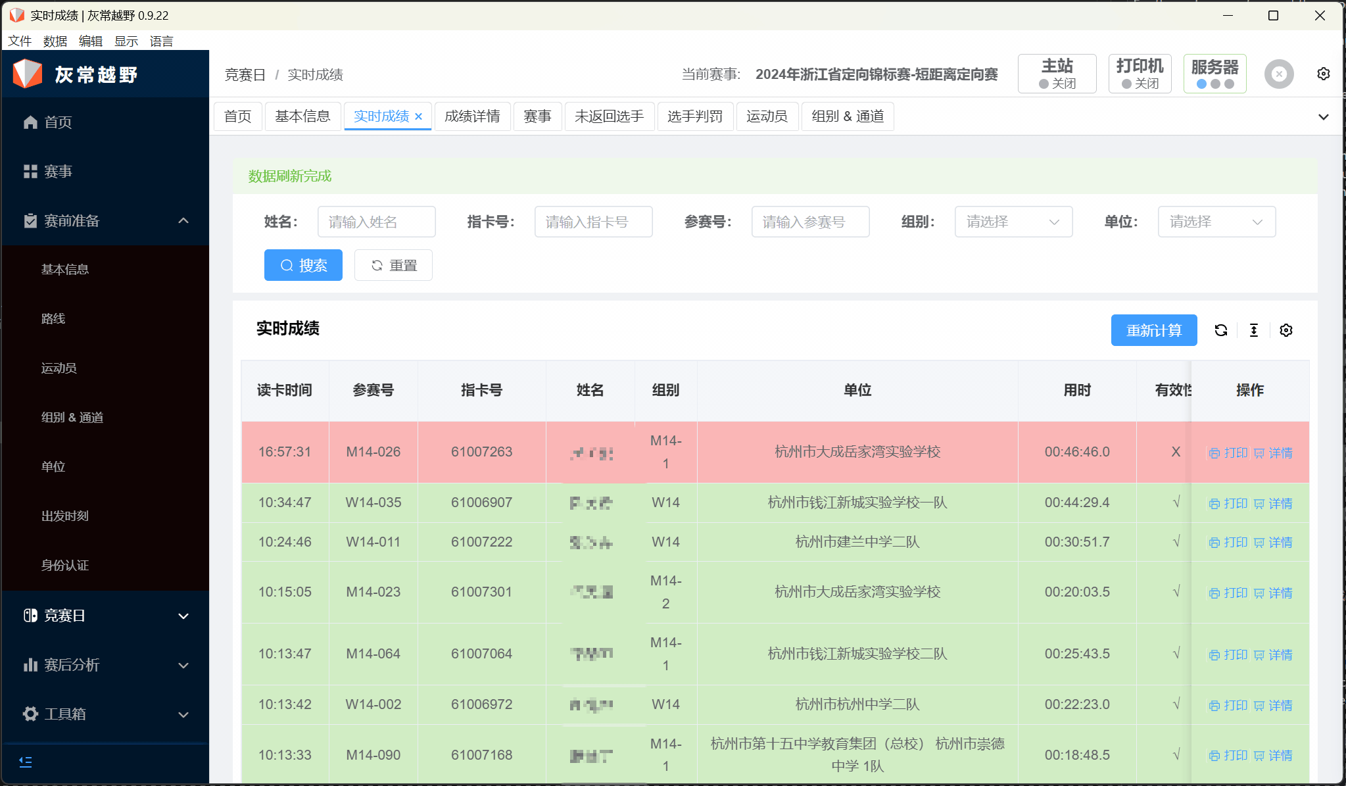1346x786 pixels.
Task: Click the 灰常越野 logo icon in sidebar
Action: pyautogui.click(x=28, y=74)
